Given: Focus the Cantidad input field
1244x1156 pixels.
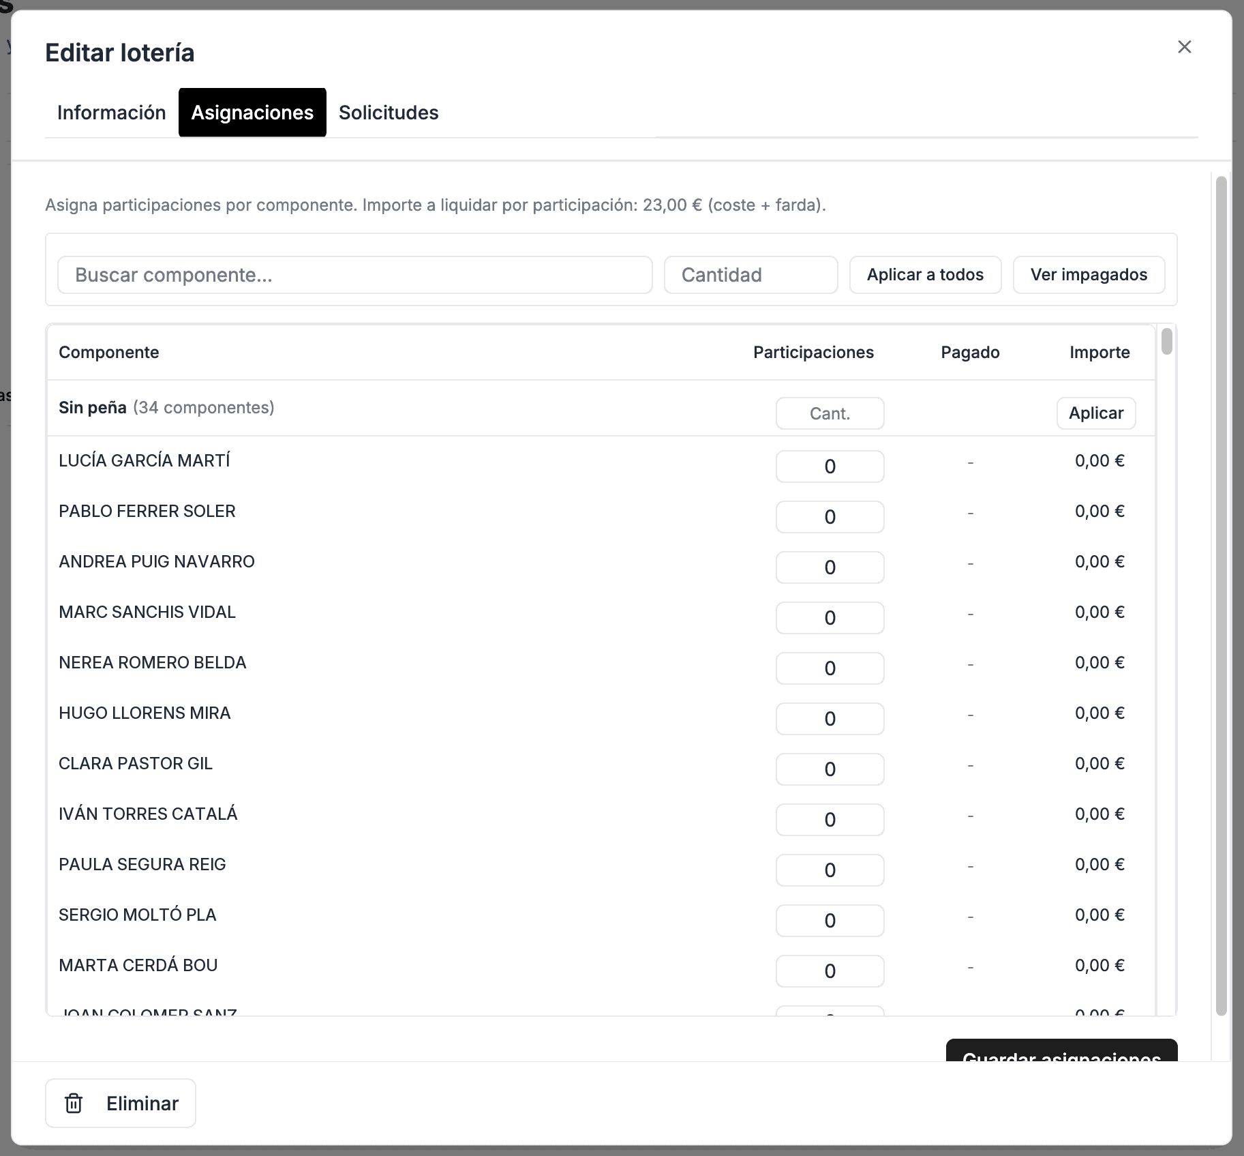Looking at the screenshot, I should coord(751,275).
